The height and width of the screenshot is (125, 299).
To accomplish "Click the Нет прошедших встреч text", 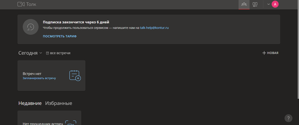I will click(43, 124).
